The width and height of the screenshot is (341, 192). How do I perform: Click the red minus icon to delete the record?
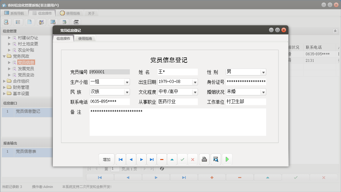click(x=161, y=159)
